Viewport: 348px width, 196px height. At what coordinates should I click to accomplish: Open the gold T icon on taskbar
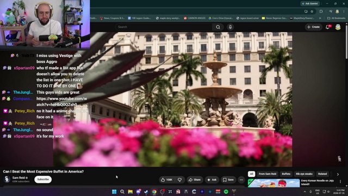pyautogui.click(x=234, y=192)
